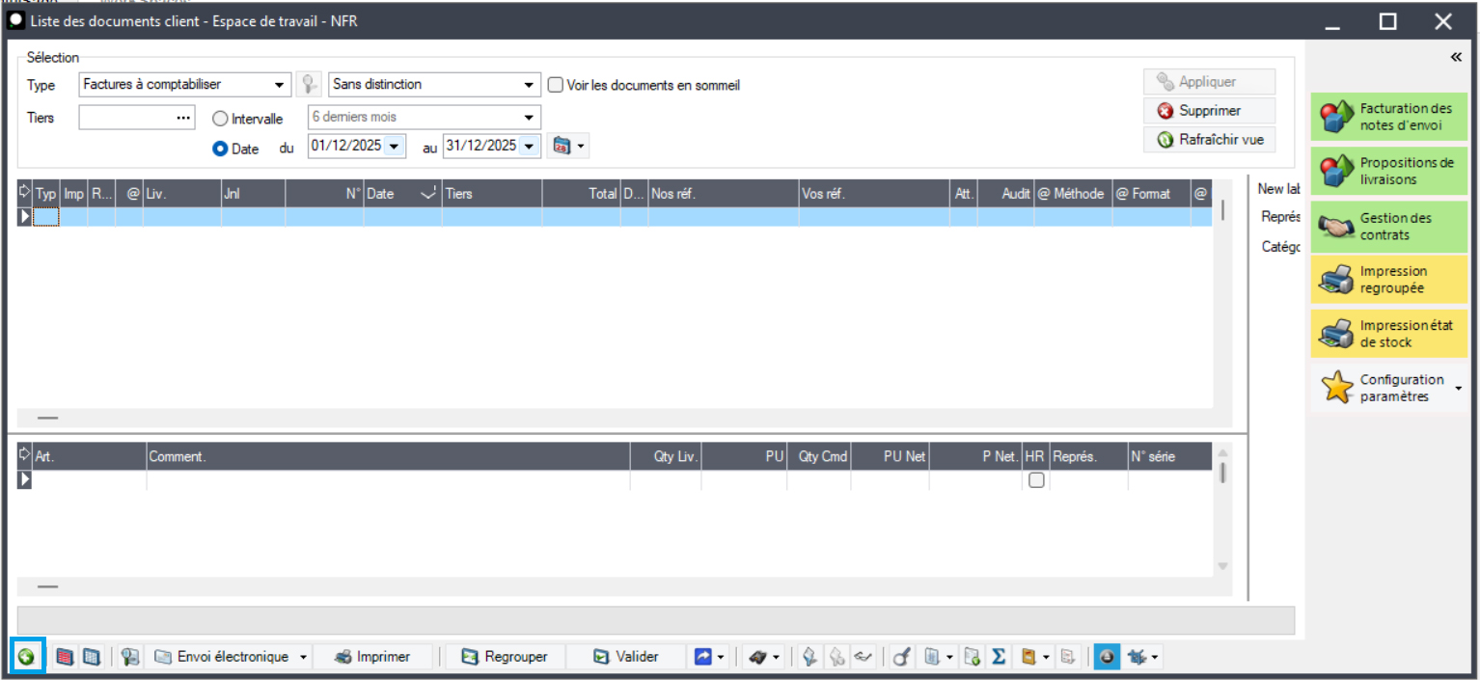The image size is (1480, 680).
Task: Select the Intervalle radio button
Action: click(220, 119)
